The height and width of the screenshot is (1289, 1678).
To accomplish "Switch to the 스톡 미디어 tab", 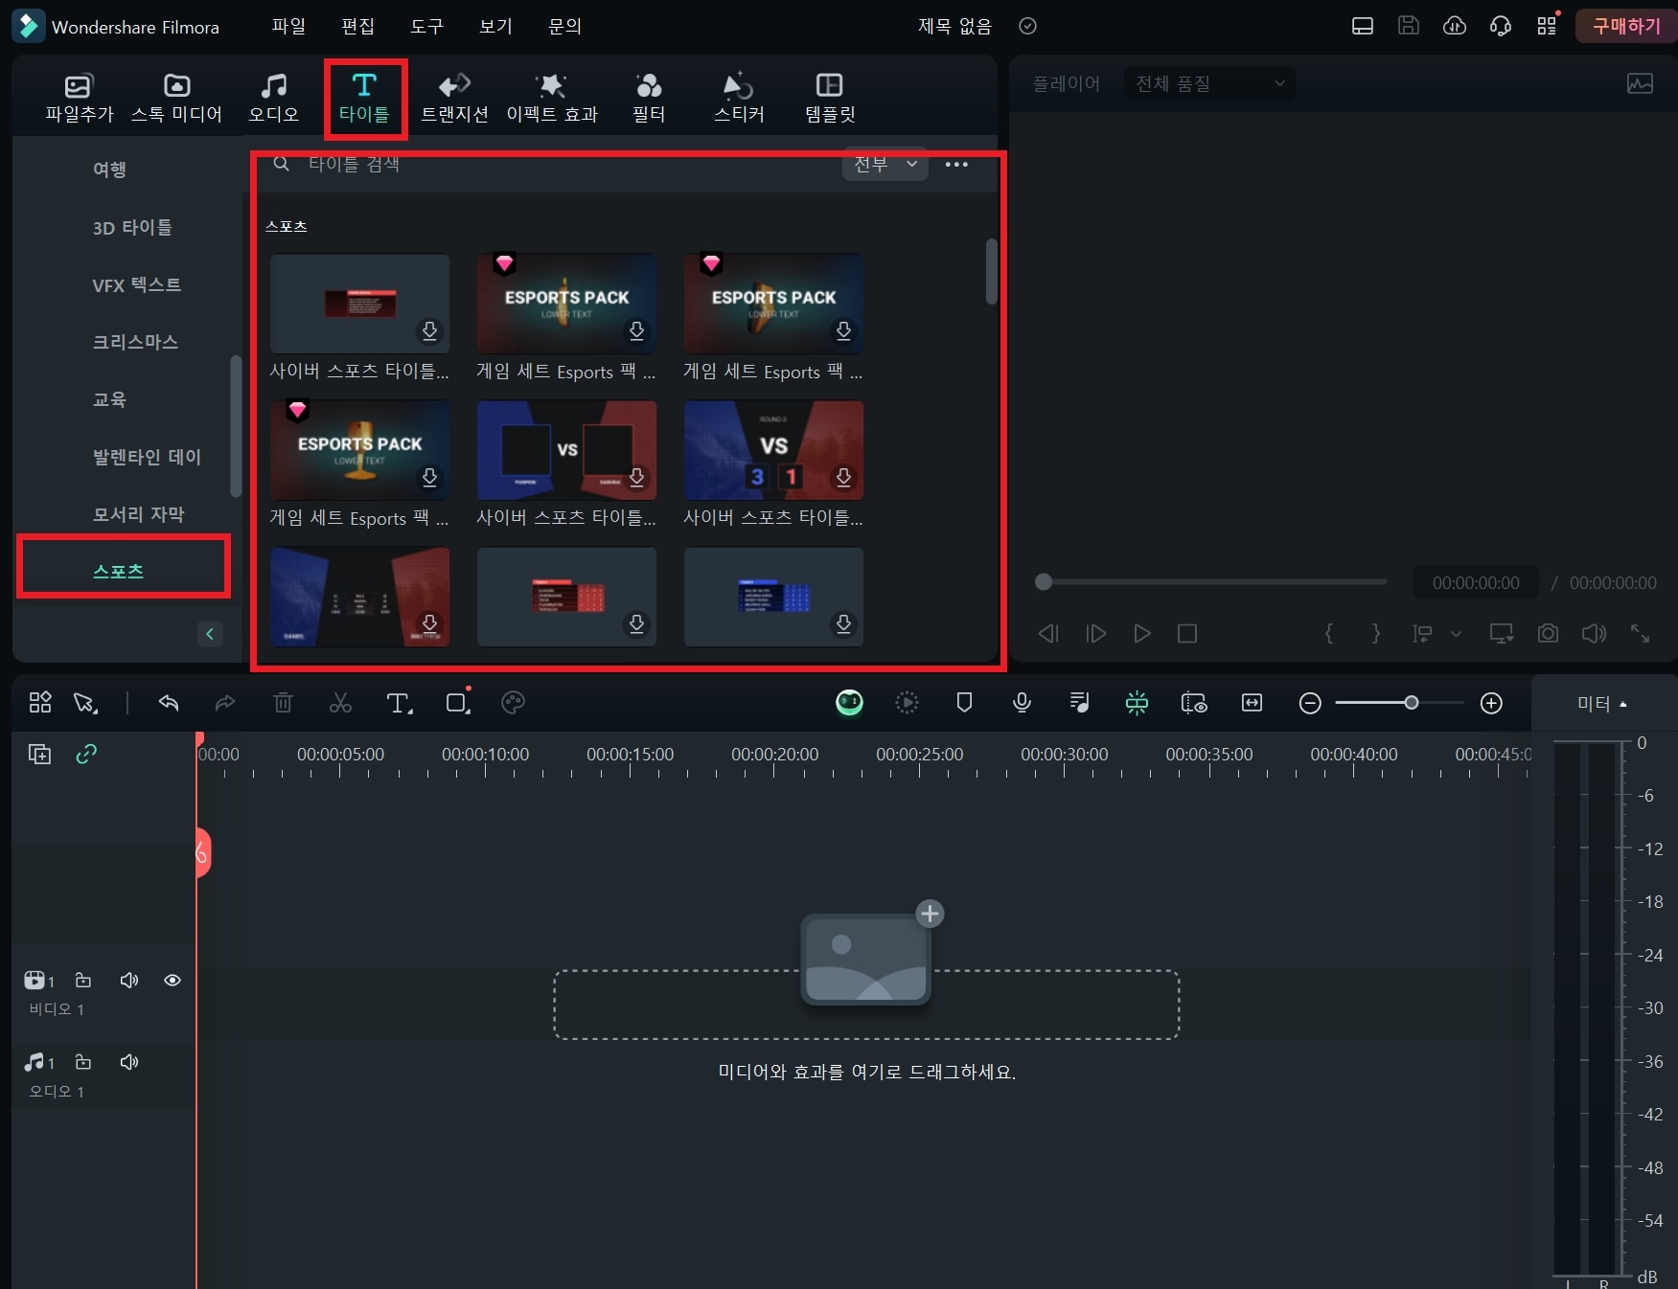I will pos(176,98).
